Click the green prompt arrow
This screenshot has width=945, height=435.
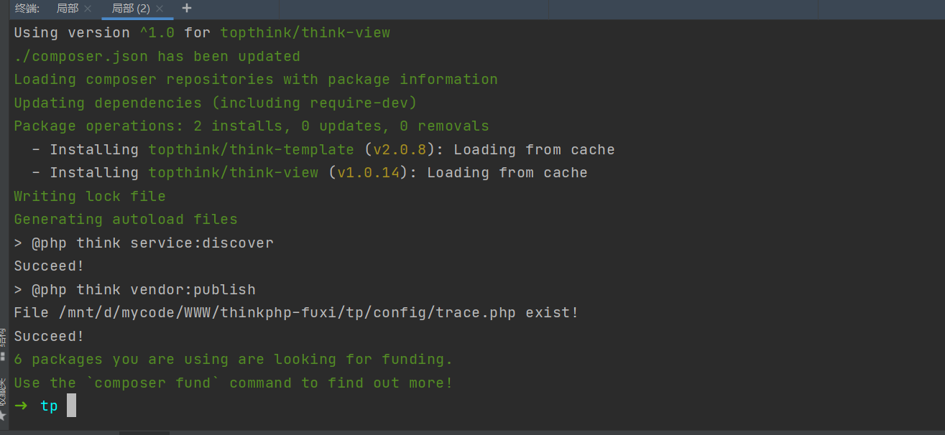(x=21, y=406)
